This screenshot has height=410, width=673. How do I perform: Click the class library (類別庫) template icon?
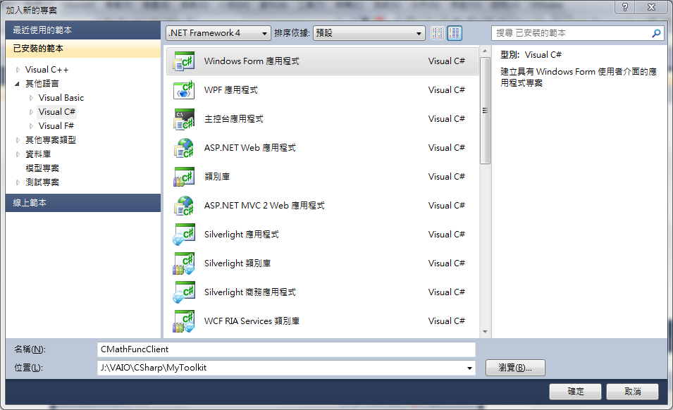pyautogui.click(x=184, y=177)
